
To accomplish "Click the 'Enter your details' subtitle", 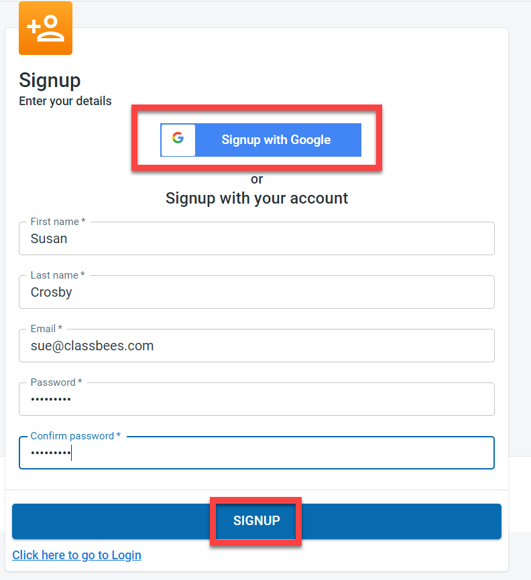I will tap(65, 101).
